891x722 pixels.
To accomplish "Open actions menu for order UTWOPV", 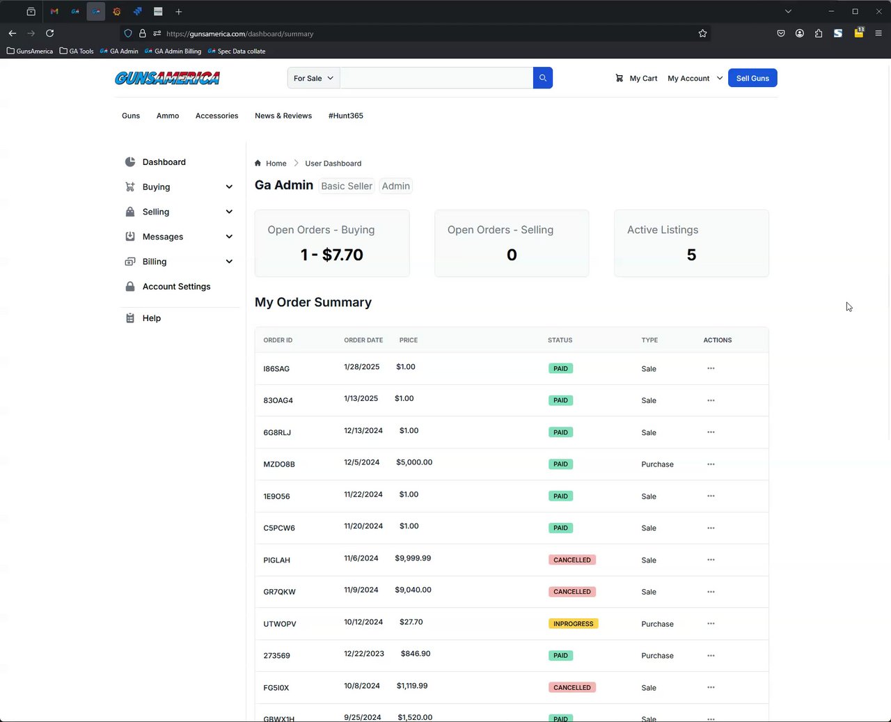I will coord(711,624).
